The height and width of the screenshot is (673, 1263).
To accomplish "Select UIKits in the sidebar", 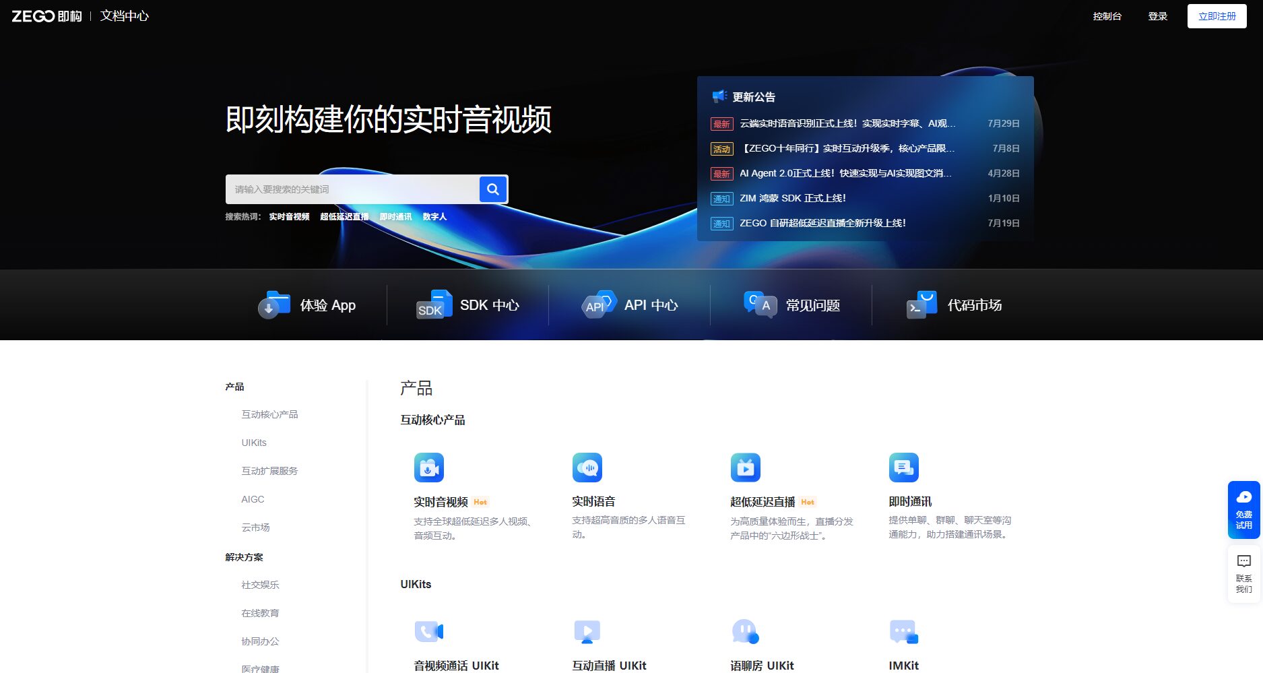I will click(254, 443).
